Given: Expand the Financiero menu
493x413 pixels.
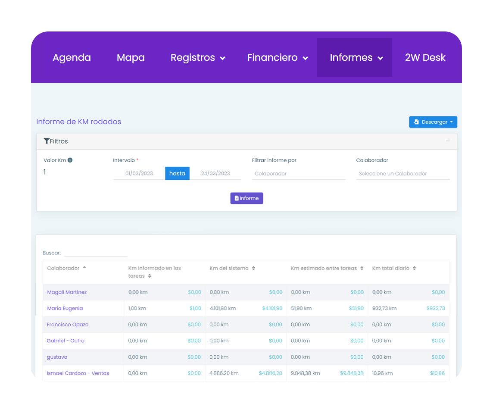Looking at the screenshot, I should tap(277, 58).
